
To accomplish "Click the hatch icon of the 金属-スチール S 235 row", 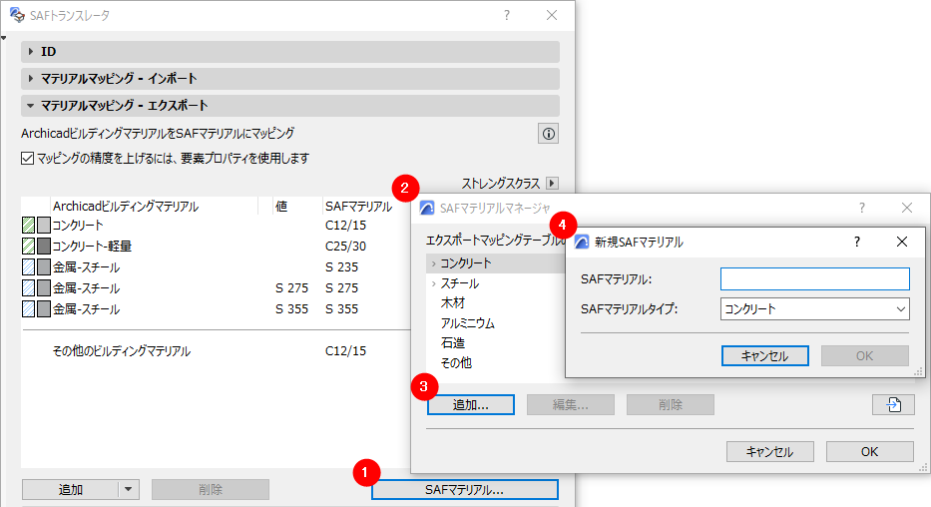I will click(29, 267).
